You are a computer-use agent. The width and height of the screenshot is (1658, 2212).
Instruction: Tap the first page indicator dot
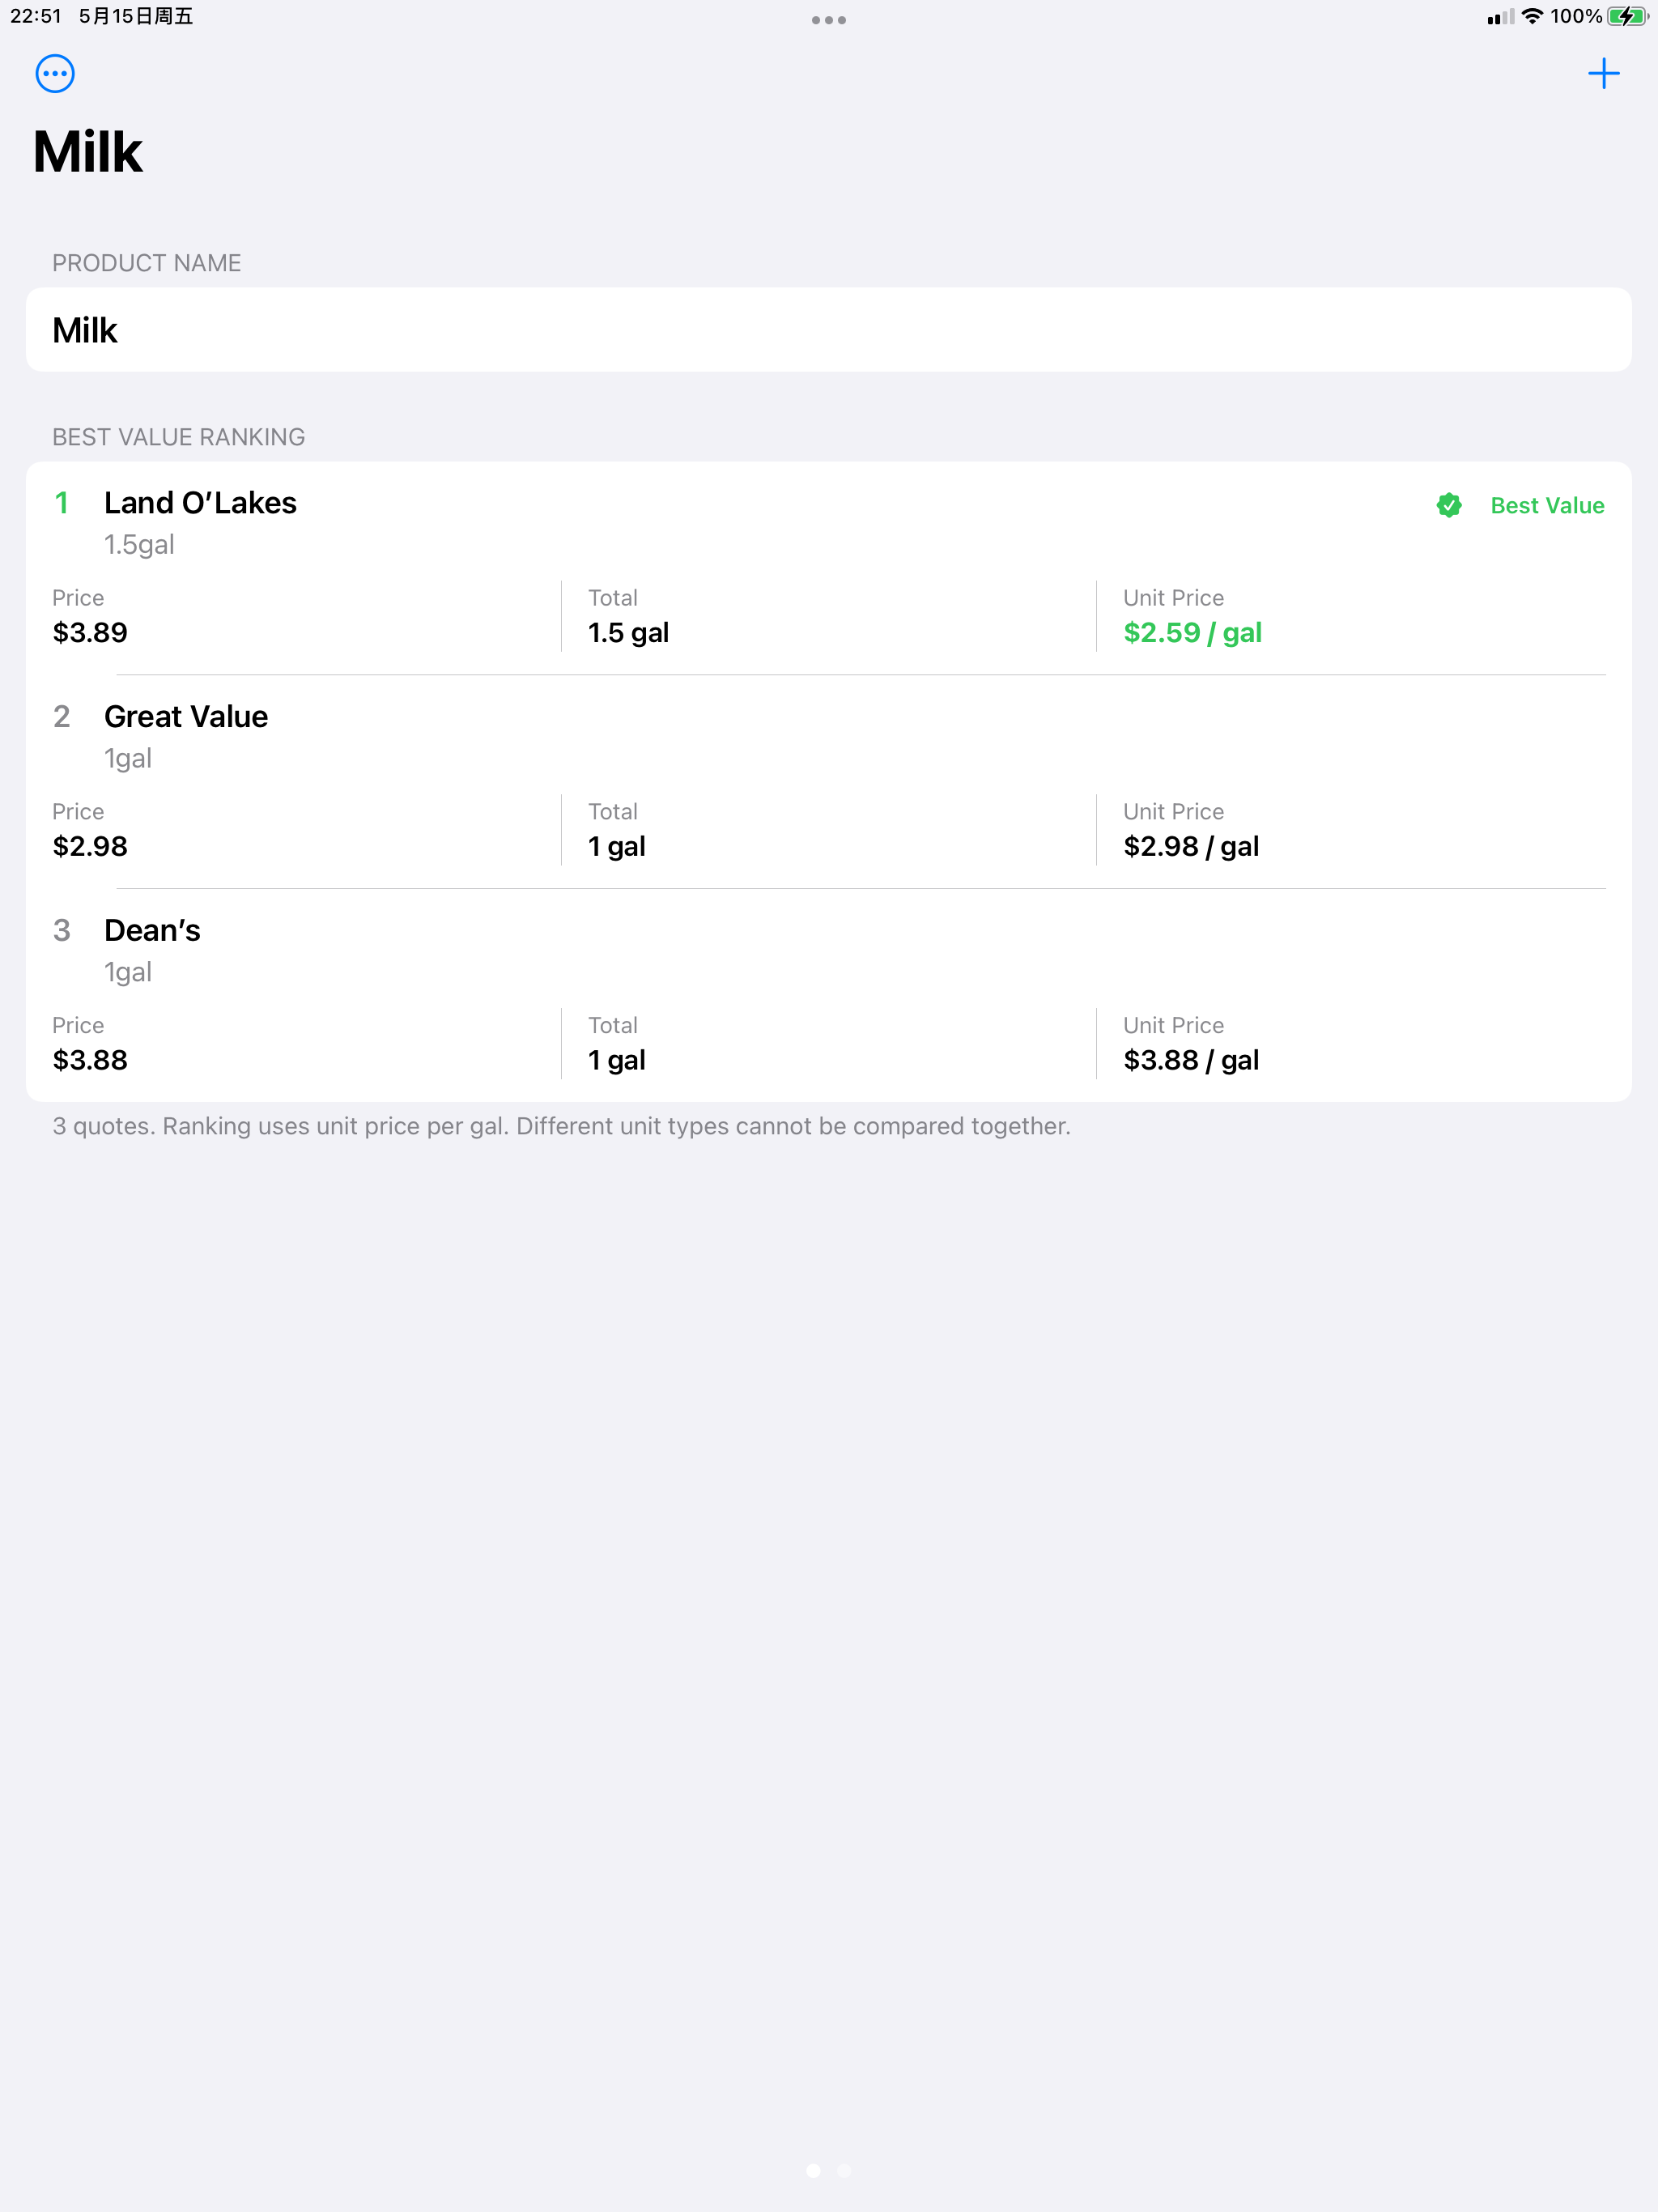(813, 2171)
